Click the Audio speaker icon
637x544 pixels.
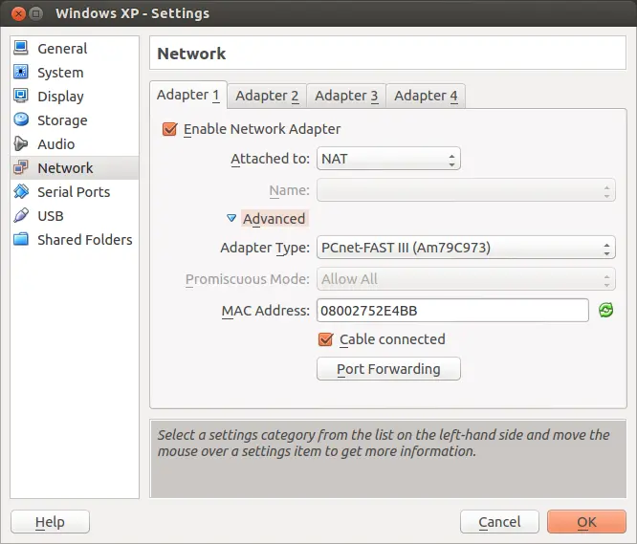coord(21,143)
